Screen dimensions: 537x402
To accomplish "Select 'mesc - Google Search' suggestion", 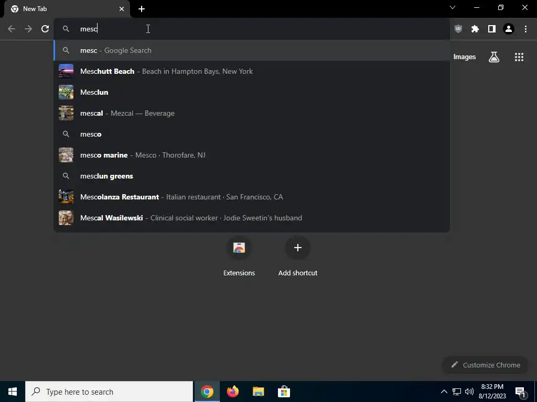I will click(x=252, y=50).
